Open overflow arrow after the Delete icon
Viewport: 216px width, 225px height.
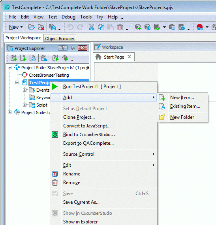click(127, 30)
